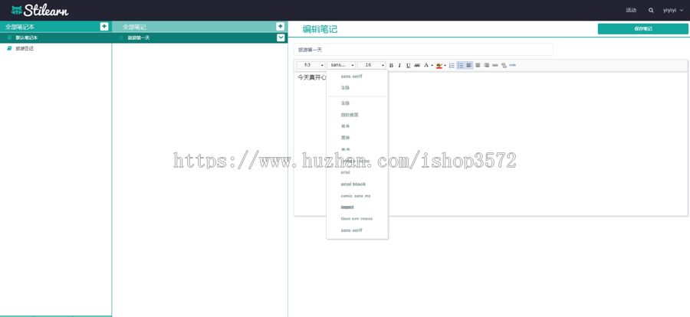Choose comic sans ms from the font list

coord(356,196)
